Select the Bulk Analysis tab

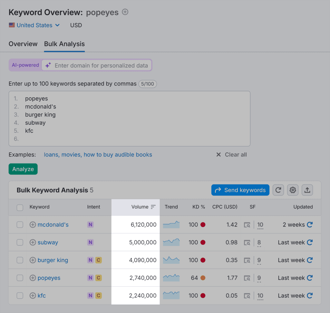coord(64,44)
